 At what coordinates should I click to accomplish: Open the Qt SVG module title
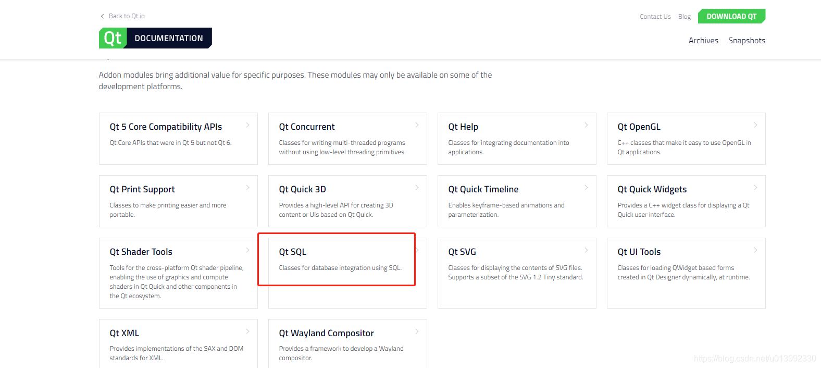tap(462, 252)
